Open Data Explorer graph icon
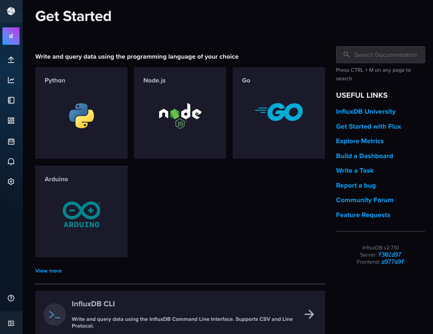Image resolution: width=433 pixels, height=334 pixels. (x=11, y=80)
